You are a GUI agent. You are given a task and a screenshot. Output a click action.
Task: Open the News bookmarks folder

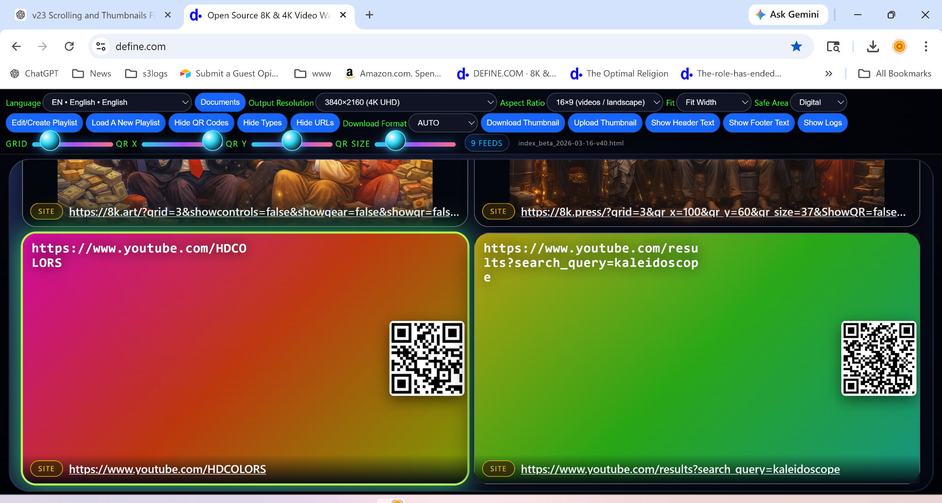pos(92,74)
